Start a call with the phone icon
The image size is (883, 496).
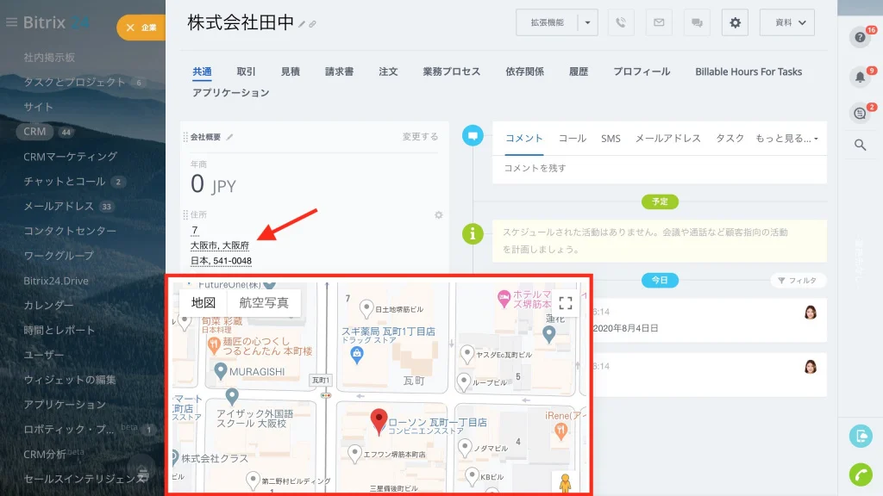click(621, 22)
